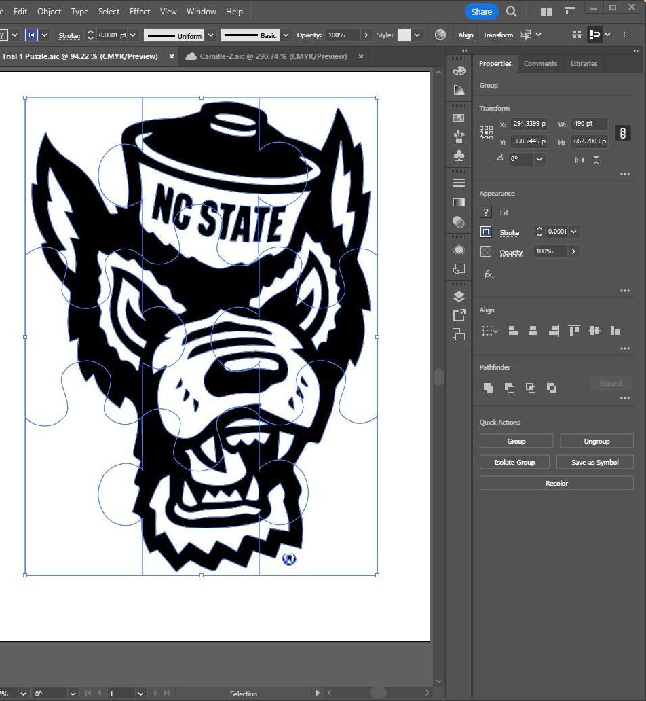Open the Uniform stroke profile dropdown
This screenshot has height=701, width=646.
[211, 35]
